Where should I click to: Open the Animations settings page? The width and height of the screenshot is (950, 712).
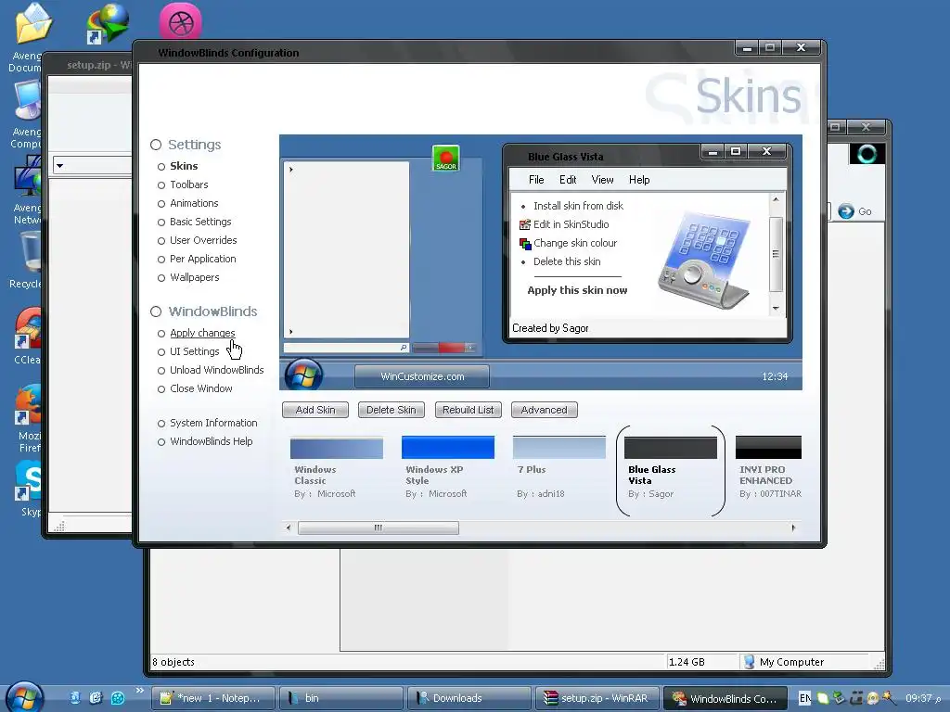tap(194, 203)
